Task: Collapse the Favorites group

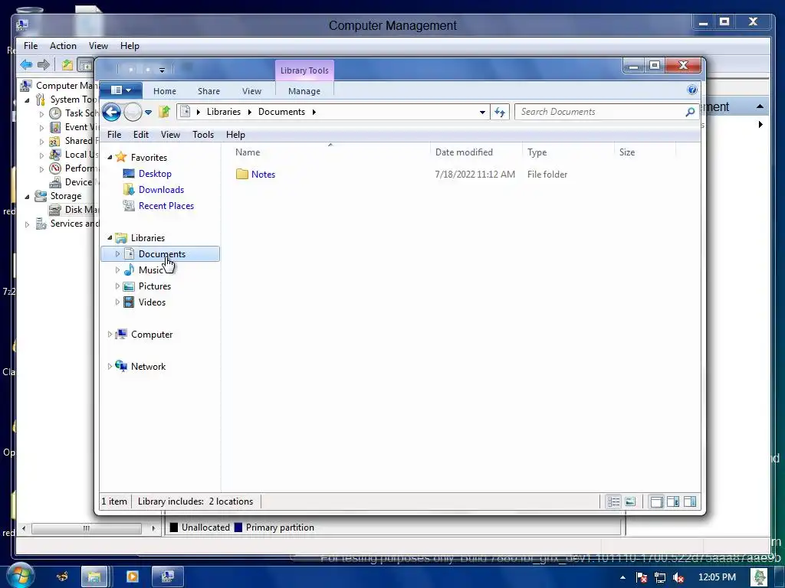Action: 110,157
